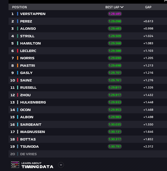Select the Hamilton driver row
This screenshot has width=167, height=171.
point(88,43)
